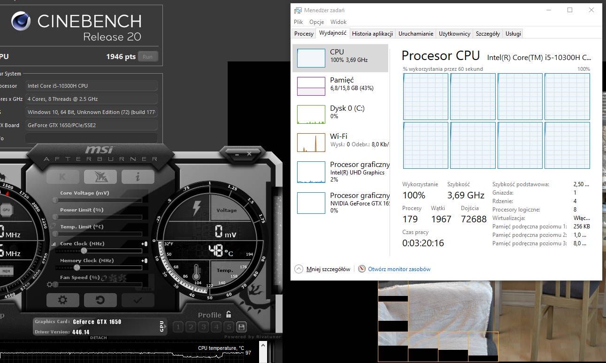Click the thermometer icon on the gauge

pyautogui.click(x=196, y=272)
